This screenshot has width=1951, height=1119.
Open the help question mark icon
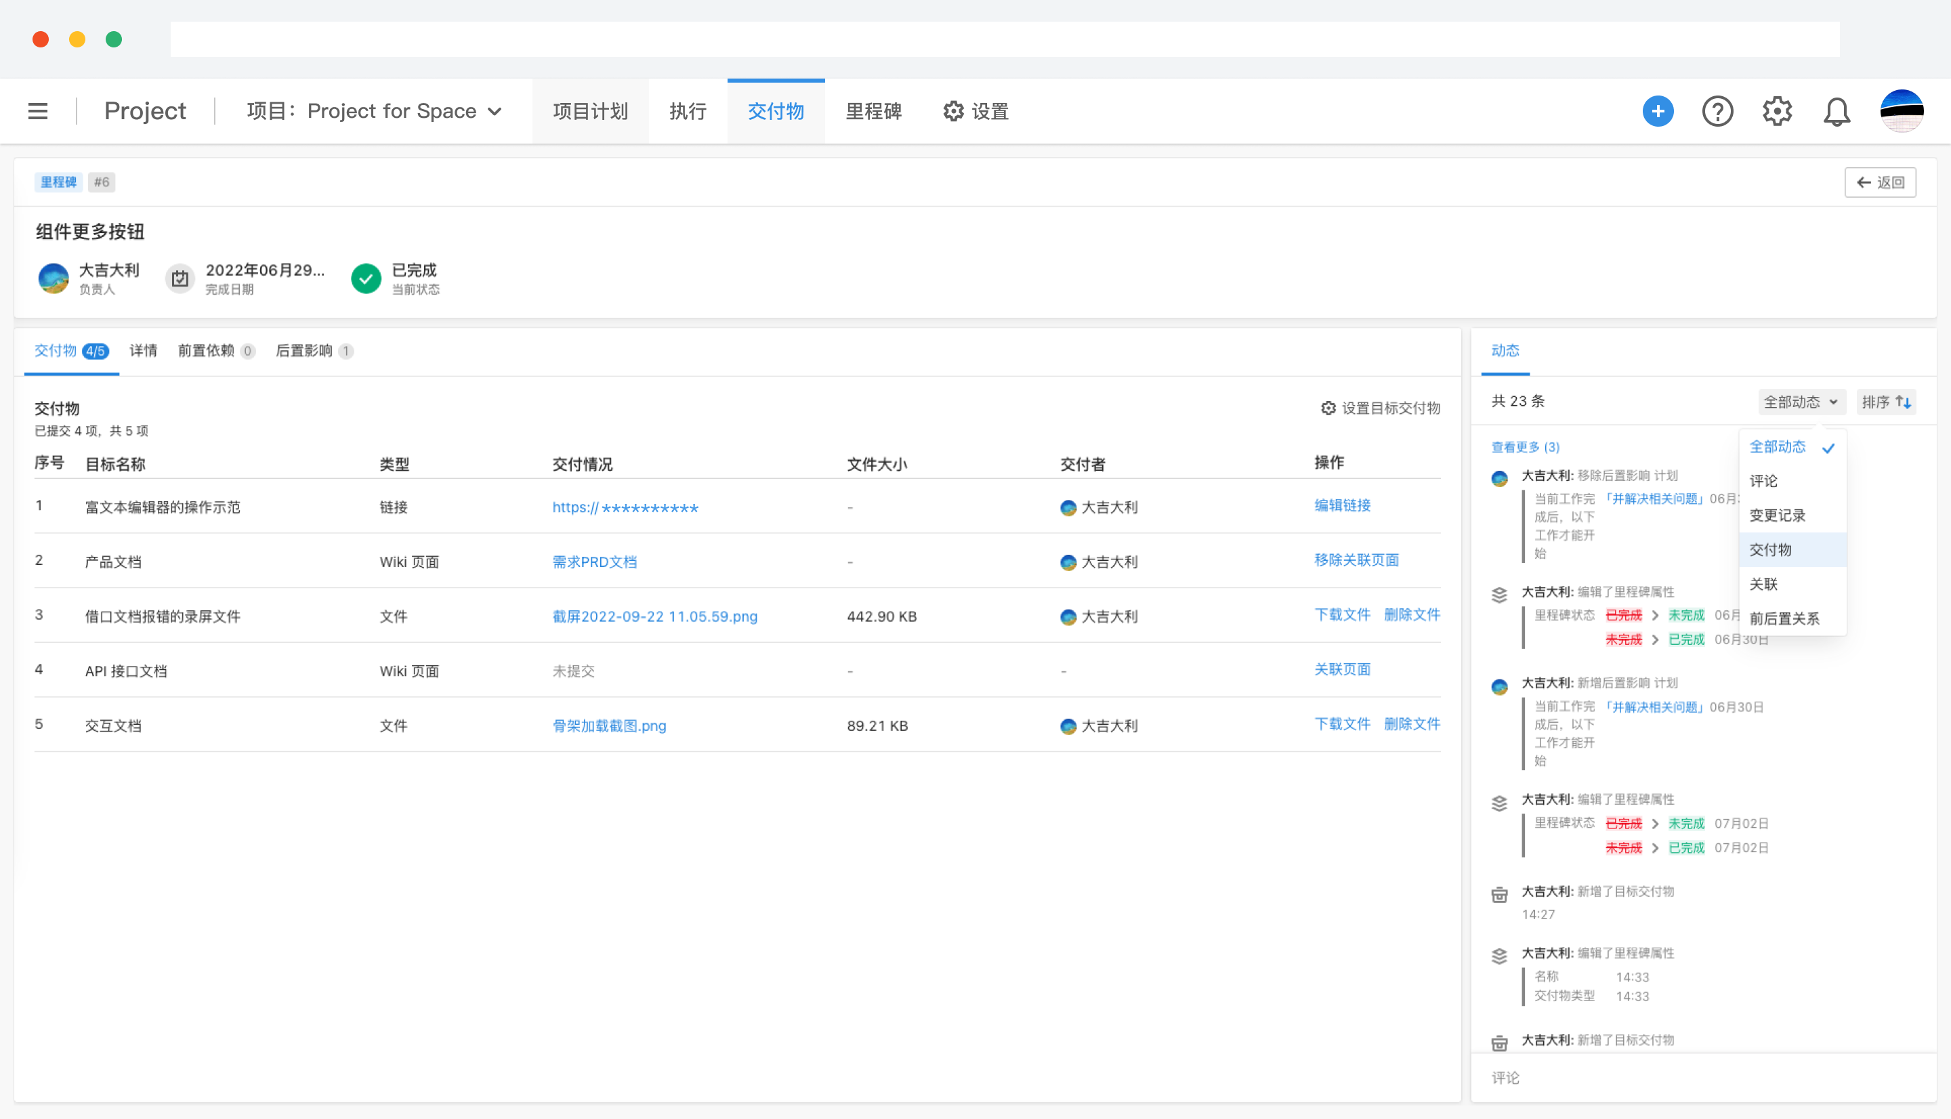(x=1717, y=112)
